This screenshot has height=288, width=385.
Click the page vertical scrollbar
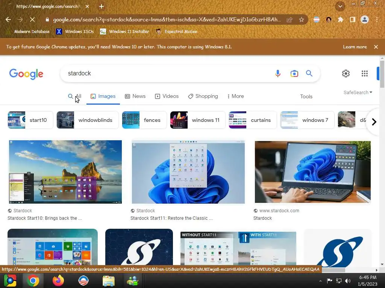point(382,73)
